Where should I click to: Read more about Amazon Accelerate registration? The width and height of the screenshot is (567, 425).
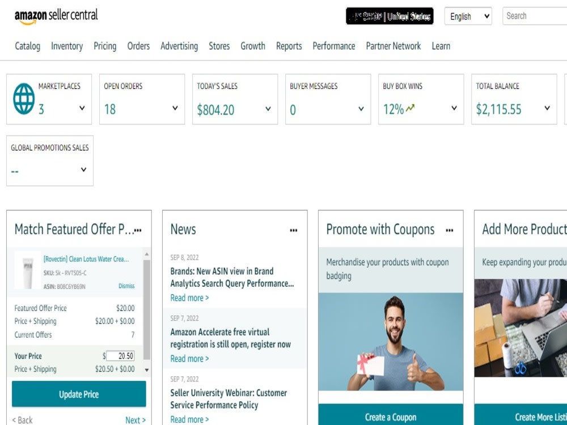pos(189,359)
